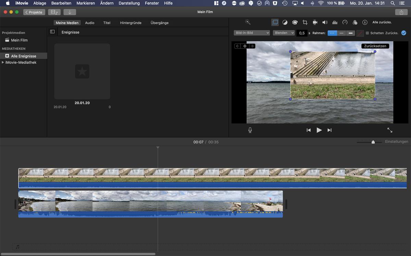Image resolution: width=411 pixels, height=256 pixels.
Task: Open the speed gauge tool
Action: coord(345,22)
